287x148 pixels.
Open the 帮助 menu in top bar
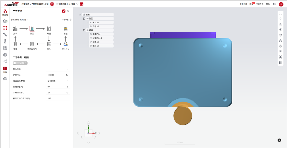point(268,4)
